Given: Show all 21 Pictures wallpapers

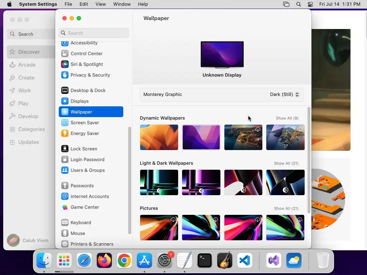Looking at the screenshot, I should pyautogui.click(x=286, y=209).
